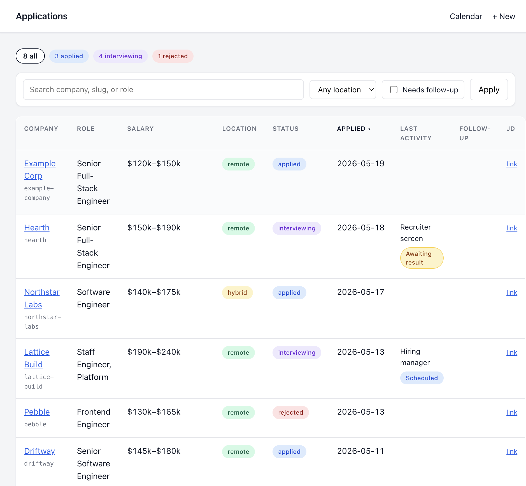Click the Scheduled badge on Lattice Build
Image resolution: width=526 pixels, height=486 pixels.
[422, 378]
